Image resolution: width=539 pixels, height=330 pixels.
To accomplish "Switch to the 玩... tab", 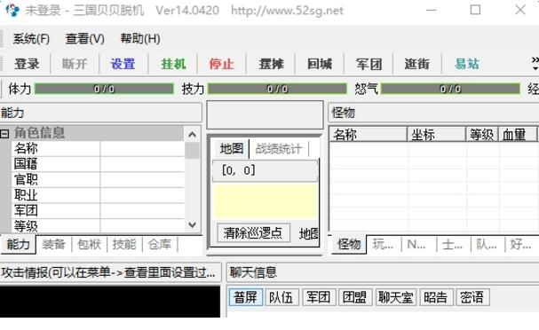I will pos(384,245).
